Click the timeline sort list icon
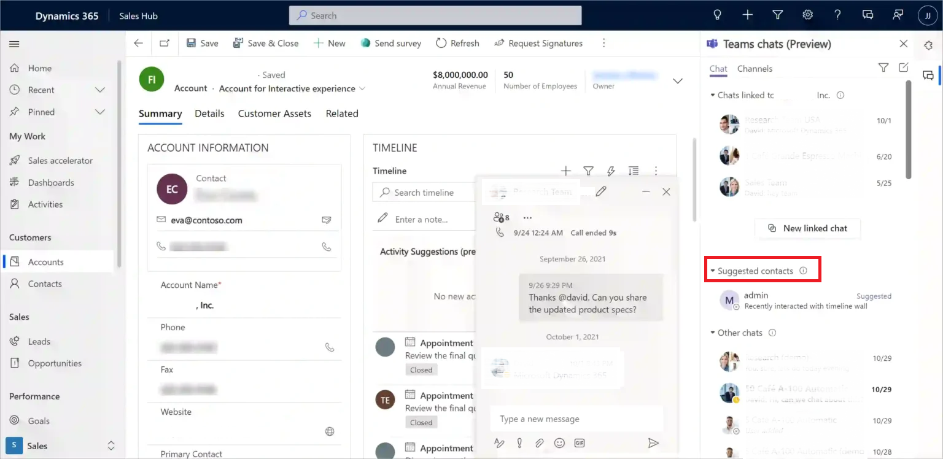The image size is (943, 459). click(x=634, y=171)
